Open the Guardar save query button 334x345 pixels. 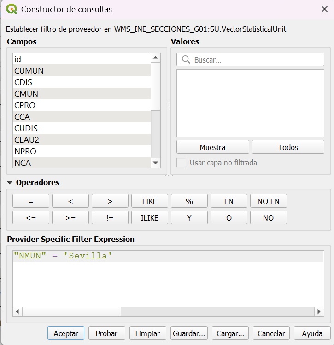(x=188, y=333)
